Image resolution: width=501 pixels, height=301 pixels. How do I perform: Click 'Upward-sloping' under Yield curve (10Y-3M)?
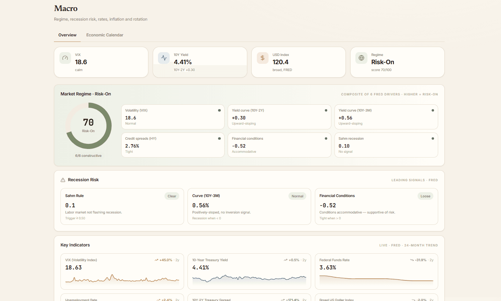pos(350,124)
